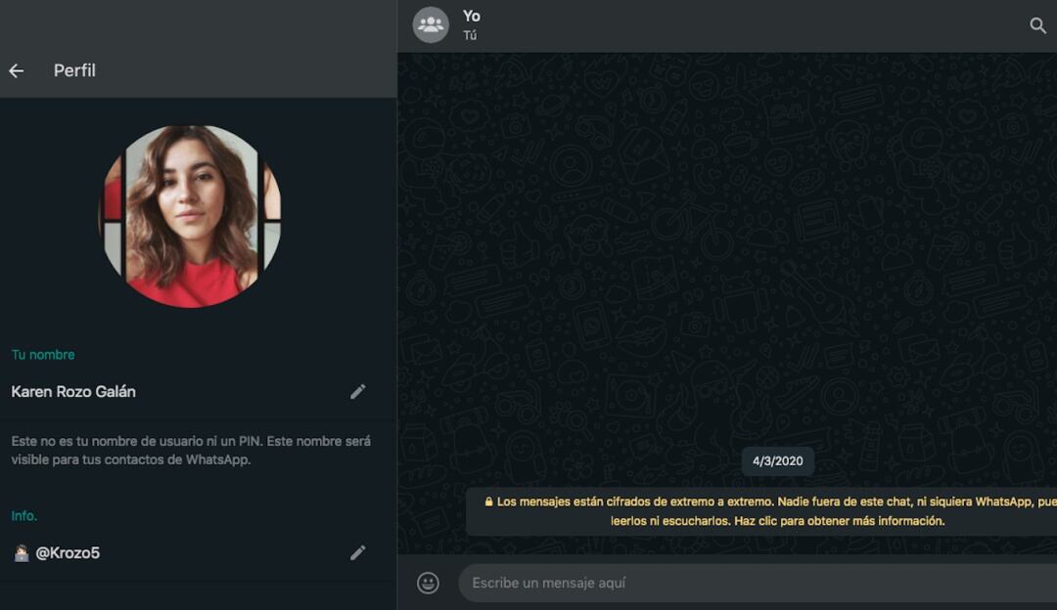Click the 'Perfil' panel heading

(x=74, y=70)
